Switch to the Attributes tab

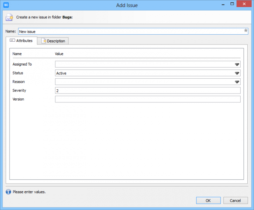[x=22, y=41]
